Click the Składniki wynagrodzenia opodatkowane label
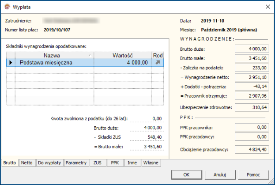Viewport: 275px width, 185px height. 46,46
